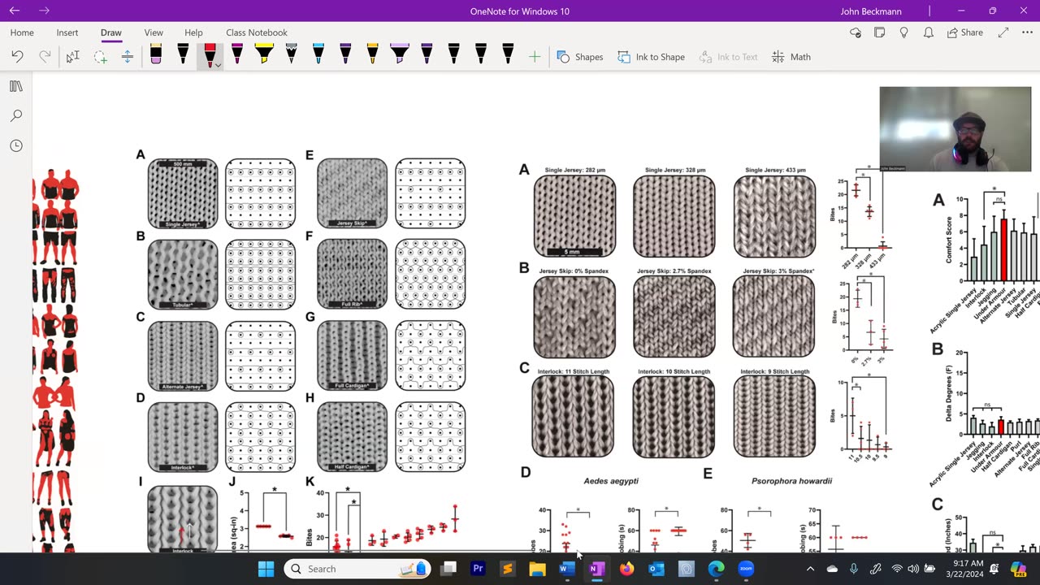This screenshot has width=1040, height=585.
Task: Pick the black pen next to the green plus
Action: click(x=508, y=54)
